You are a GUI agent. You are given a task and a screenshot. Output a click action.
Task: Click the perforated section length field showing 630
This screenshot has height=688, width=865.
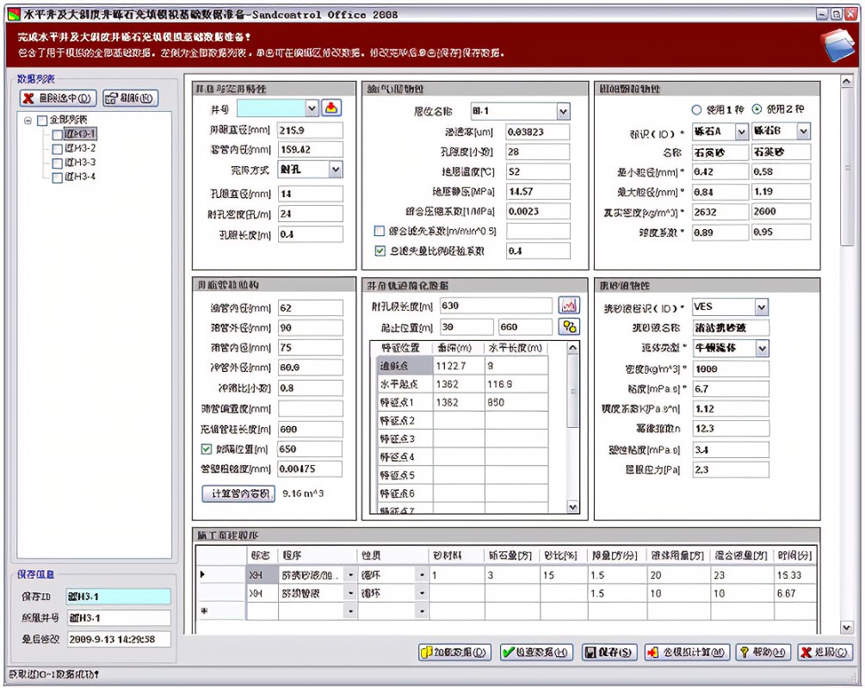(496, 306)
